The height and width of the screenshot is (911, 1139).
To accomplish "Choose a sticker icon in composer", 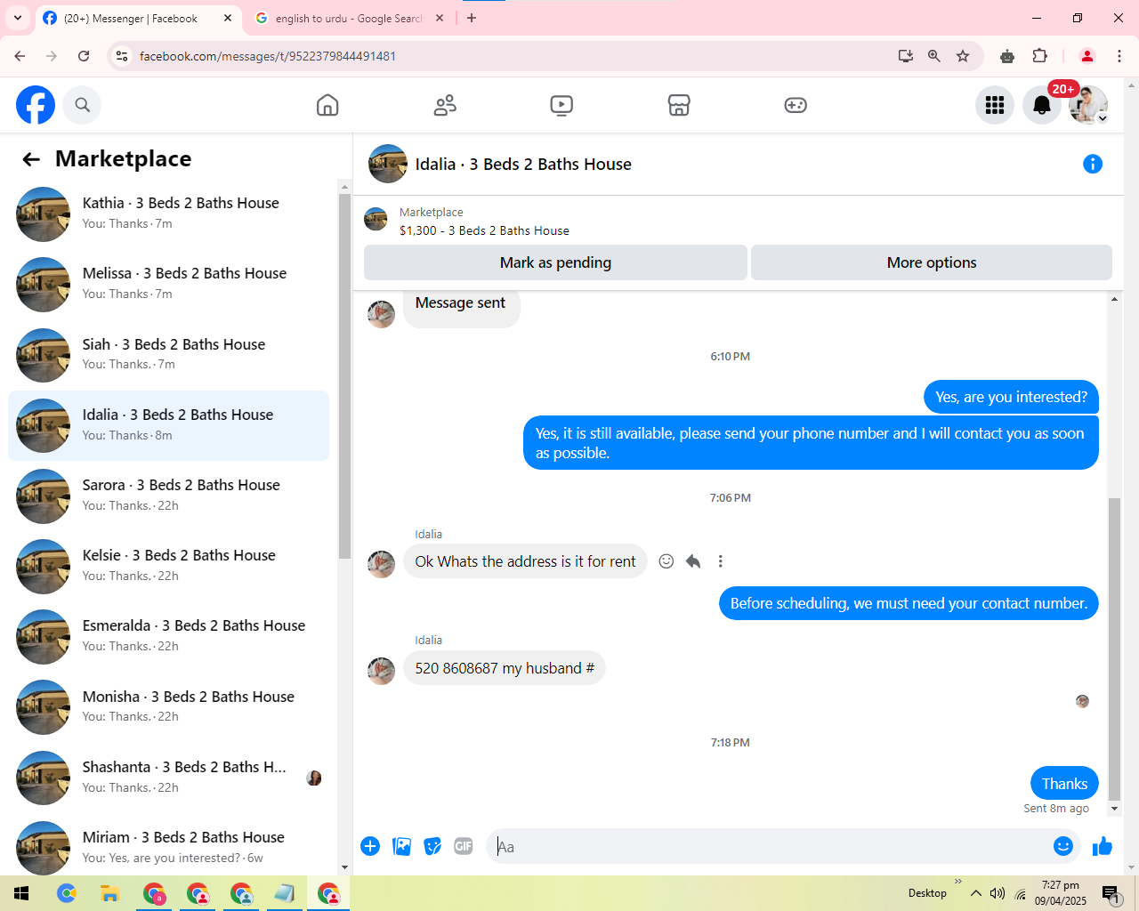I will 432,846.
